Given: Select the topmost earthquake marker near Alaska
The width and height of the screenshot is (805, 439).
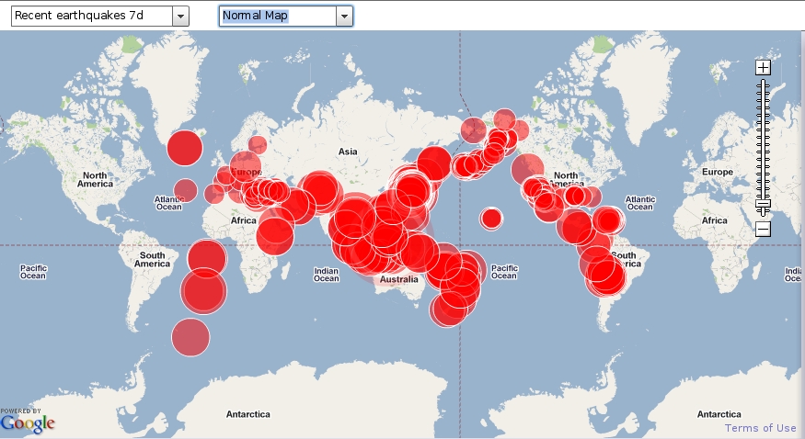Looking at the screenshot, I should pos(504,119).
